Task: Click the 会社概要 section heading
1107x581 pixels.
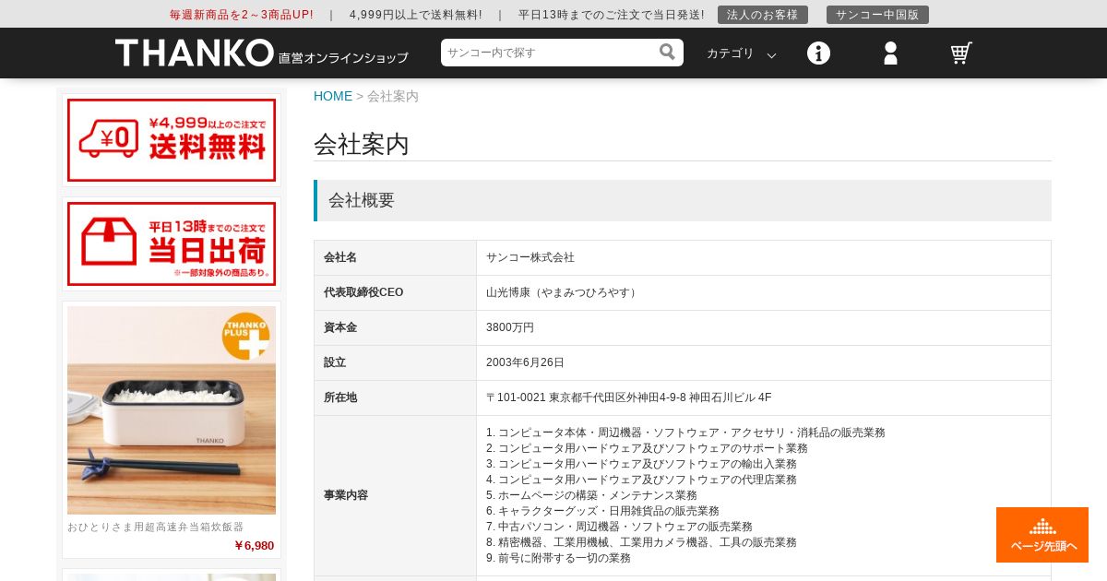Action: coord(683,200)
